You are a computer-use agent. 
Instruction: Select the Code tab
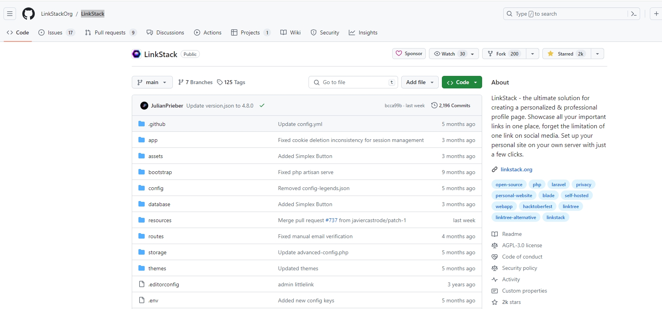coord(18,32)
